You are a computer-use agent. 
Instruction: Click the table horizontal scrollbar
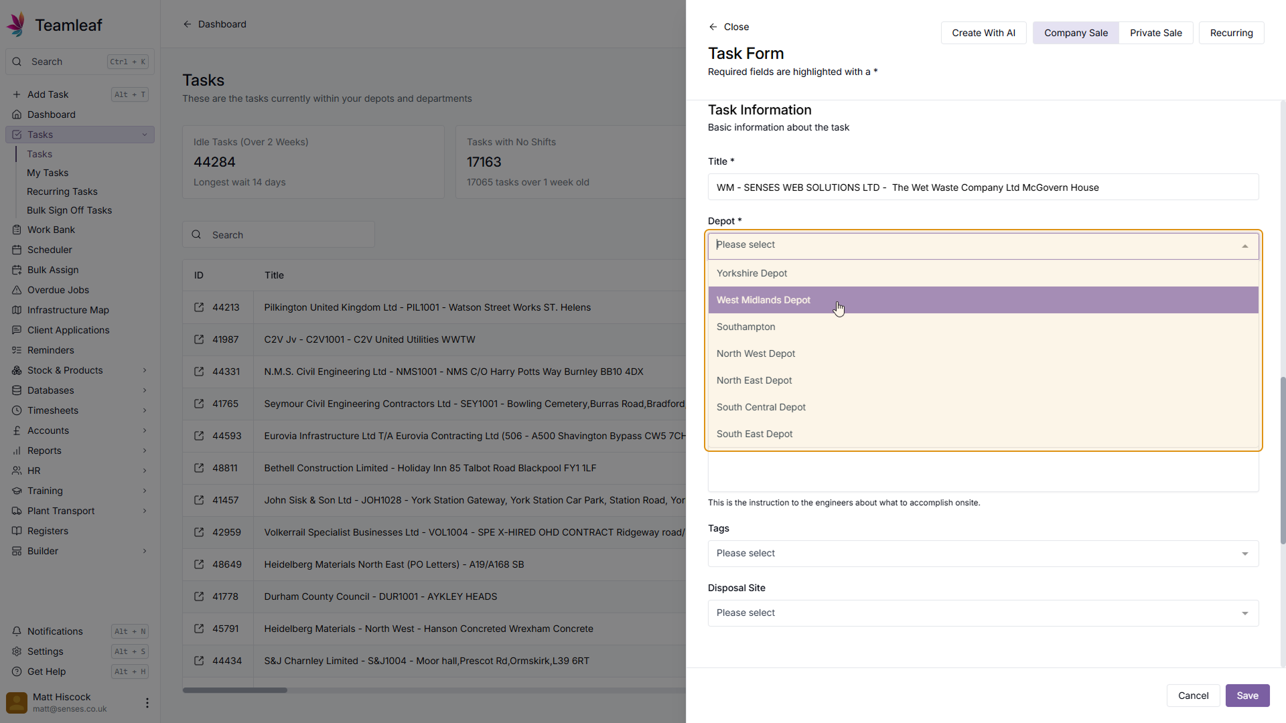click(235, 690)
